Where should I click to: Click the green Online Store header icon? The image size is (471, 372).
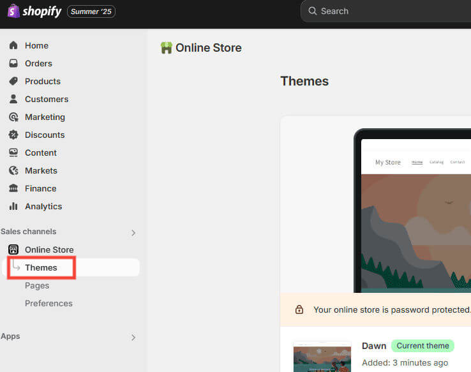click(167, 48)
